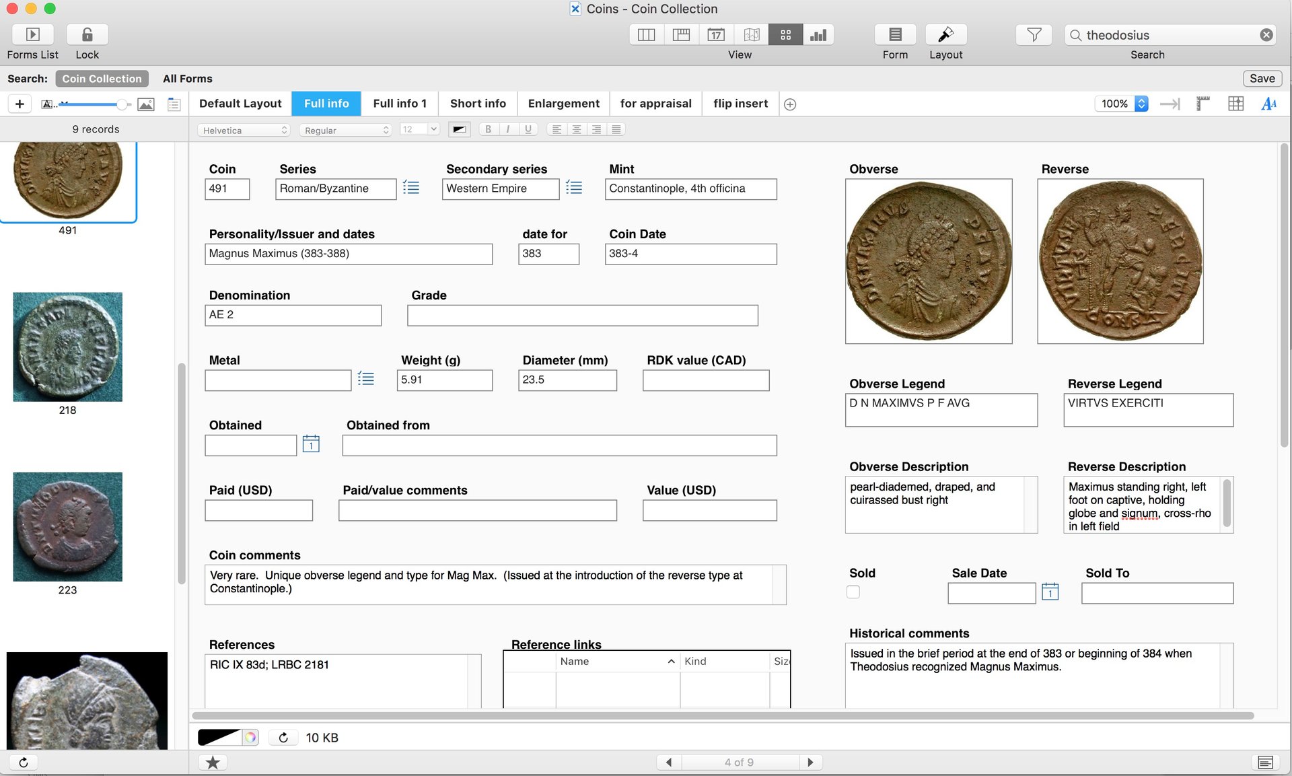1292x776 pixels.
Task: Open the Helvetica font dropdown
Action: [x=244, y=130]
